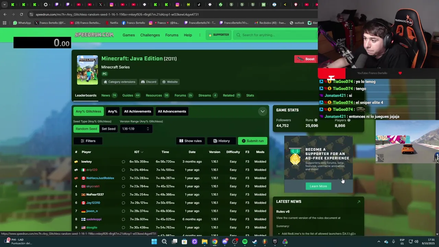Screen dimensions: 439x247
Task: Switch to the Stats tab
Action: pyautogui.click(x=250, y=95)
